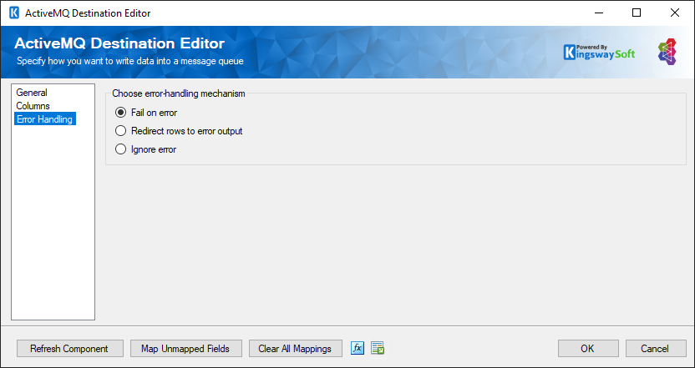This screenshot has width=695, height=368.
Task: Choose Redirect rows to error output
Action: click(x=179, y=131)
